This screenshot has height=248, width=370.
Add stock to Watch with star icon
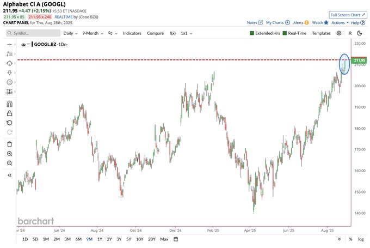(326, 22)
